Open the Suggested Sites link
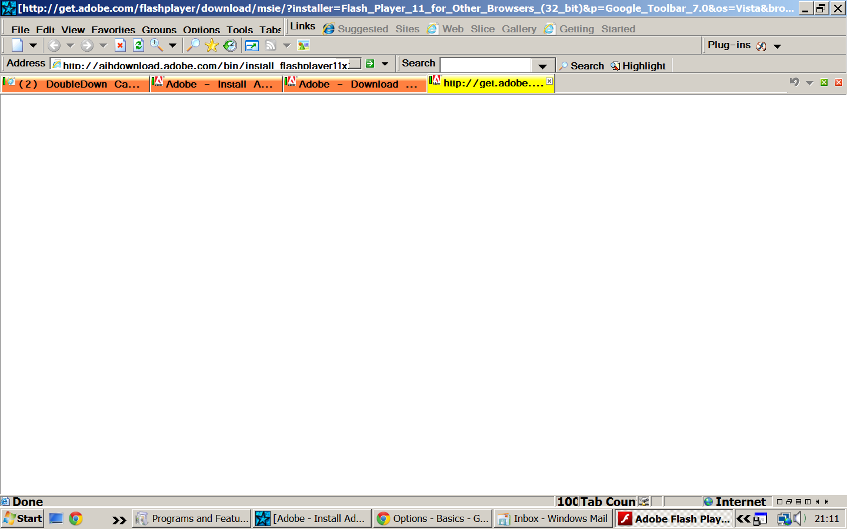The width and height of the screenshot is (847, 529). pyautogui.click(x=371, y=29)
